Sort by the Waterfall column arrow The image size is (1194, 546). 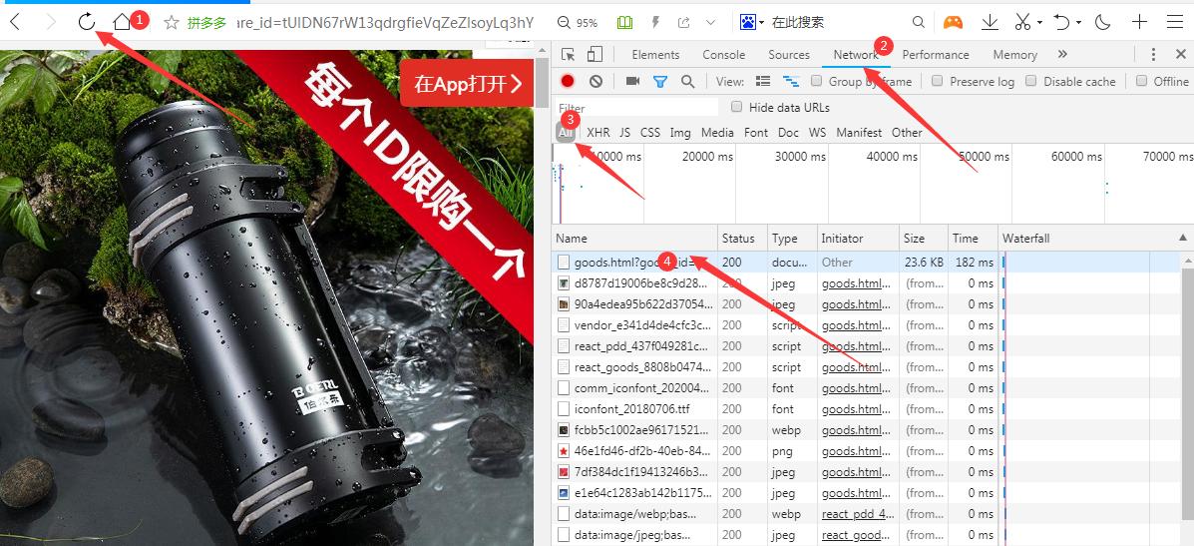pyautogui.click(x=1183, y=238)
